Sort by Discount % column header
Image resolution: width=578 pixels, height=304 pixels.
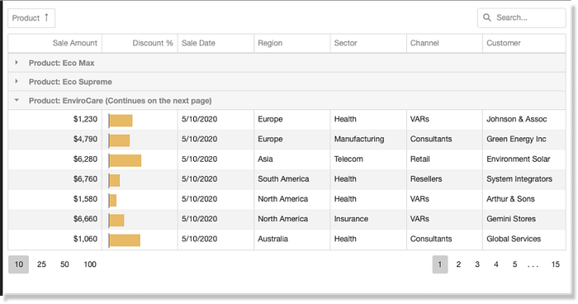(x=140, y=43)
